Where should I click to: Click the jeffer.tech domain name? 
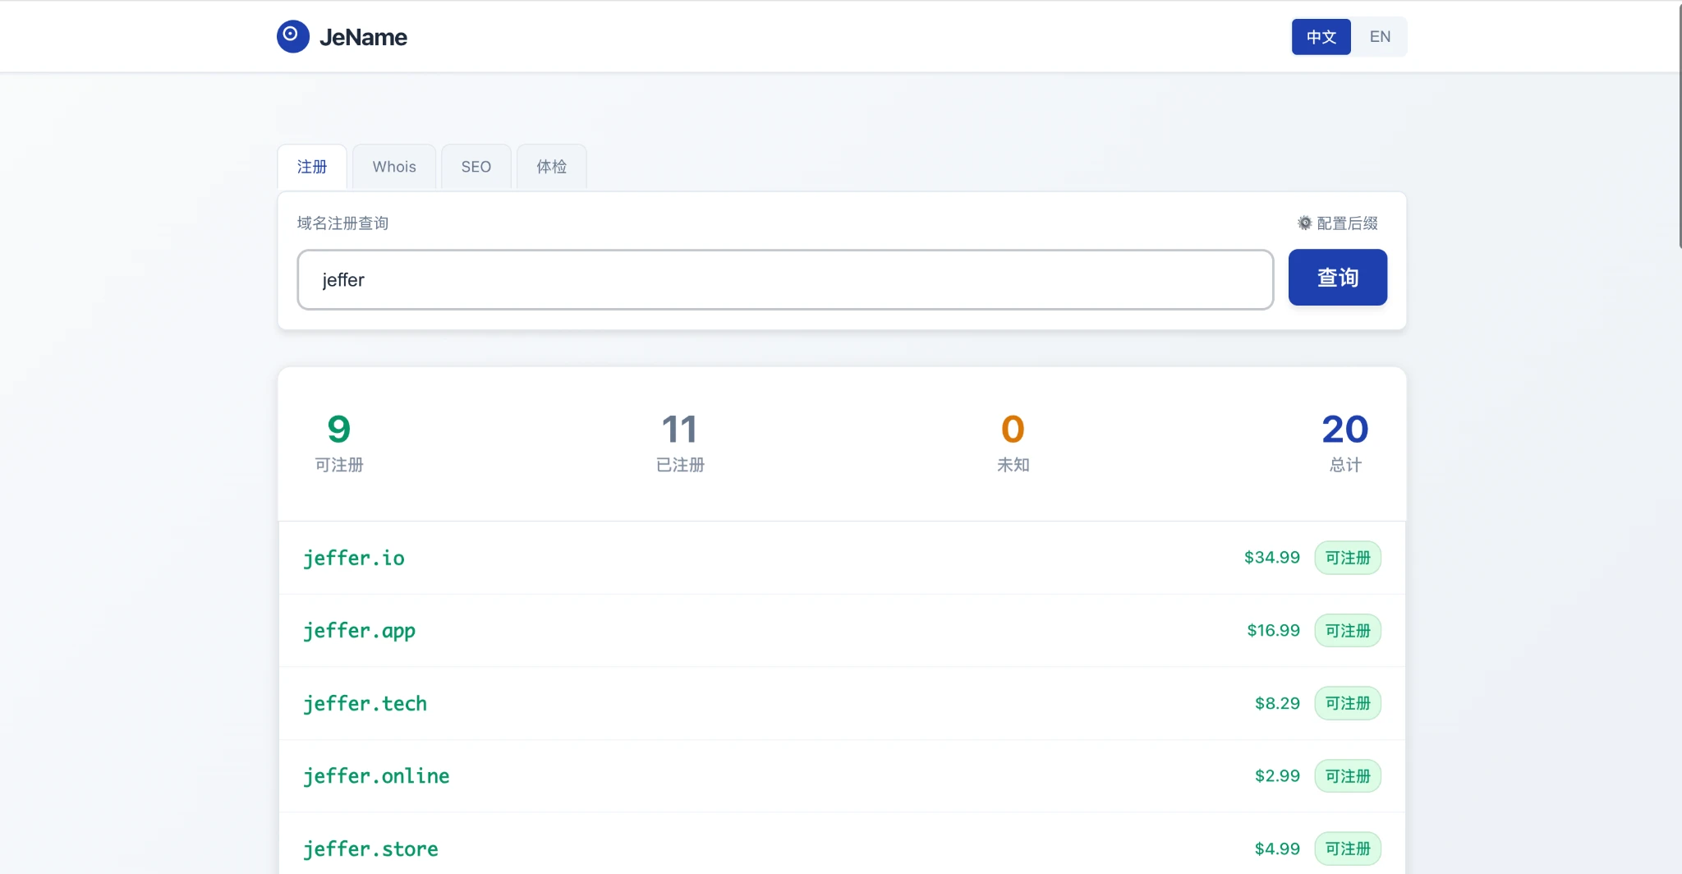coord(365,704)
